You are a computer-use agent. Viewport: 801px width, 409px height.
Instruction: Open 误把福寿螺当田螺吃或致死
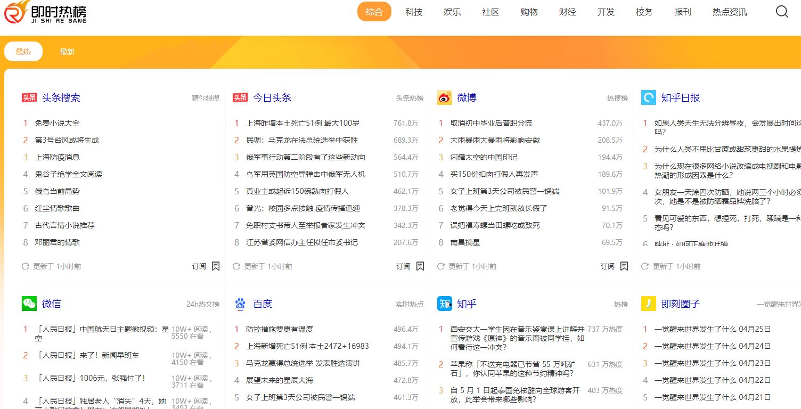click(495, 225)
